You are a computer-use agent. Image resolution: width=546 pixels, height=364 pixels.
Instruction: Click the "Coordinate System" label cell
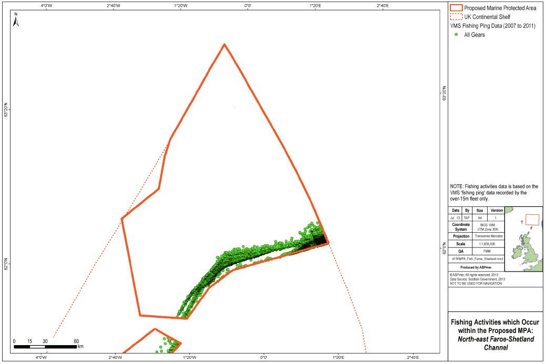click(x=460, y=227)
